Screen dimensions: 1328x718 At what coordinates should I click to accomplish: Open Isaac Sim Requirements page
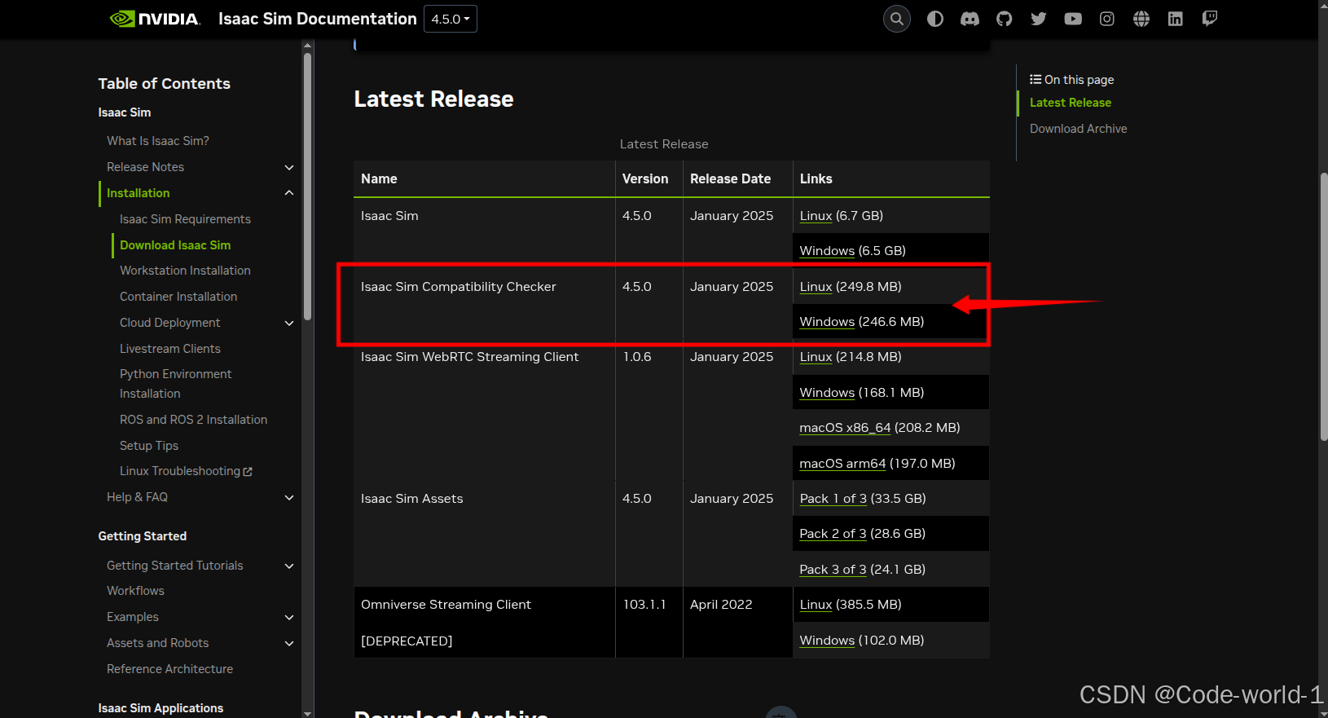[x=185, y=219]
